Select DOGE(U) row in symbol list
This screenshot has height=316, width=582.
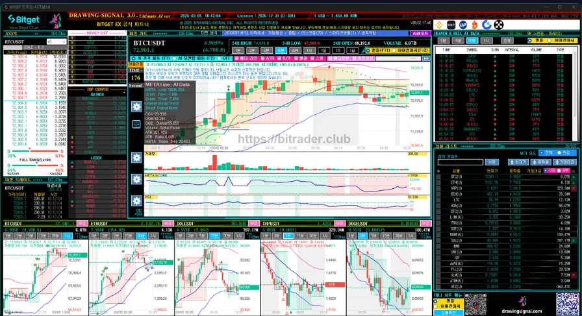[507, 235]
